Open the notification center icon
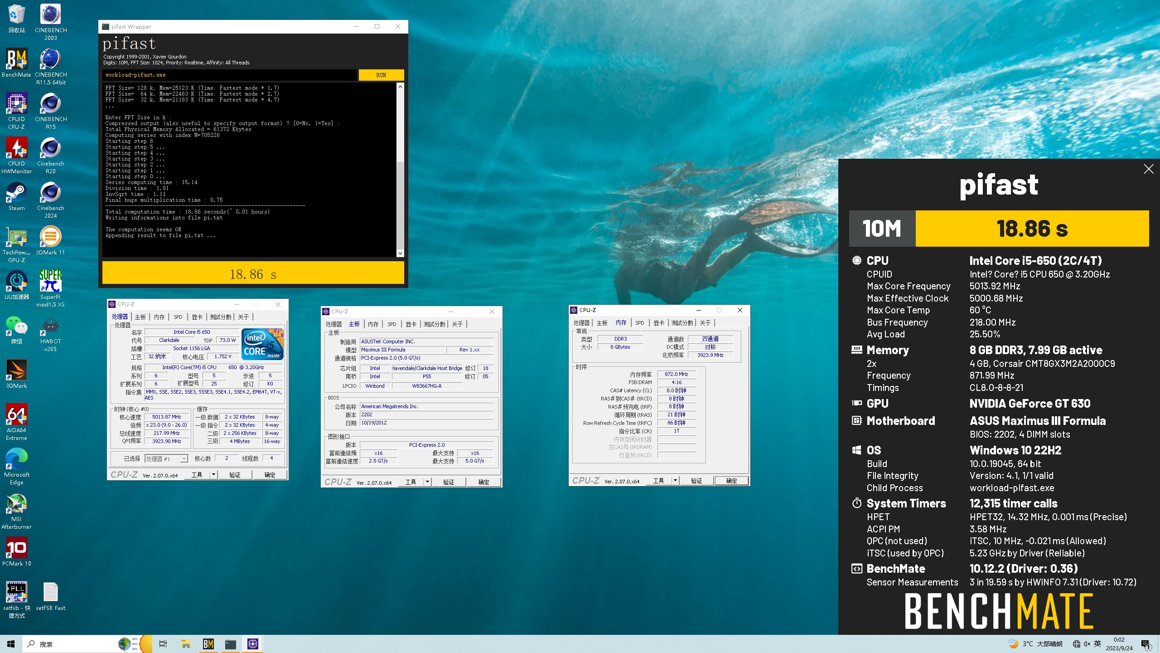The image size is (1160, 653). click(x=1145, y=644)
